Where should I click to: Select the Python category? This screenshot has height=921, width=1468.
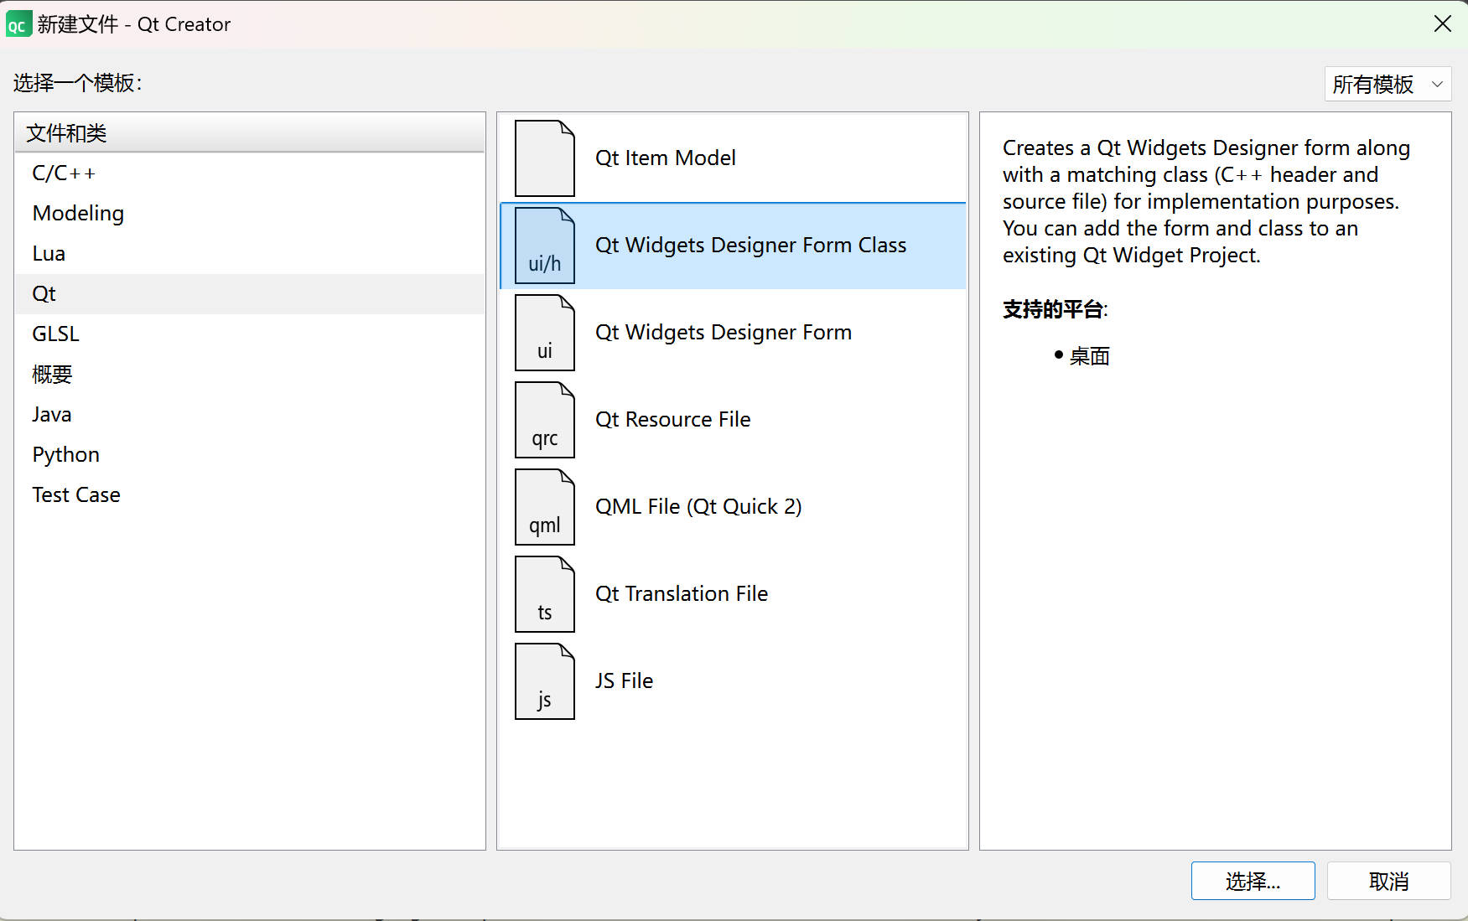[250, 455]
